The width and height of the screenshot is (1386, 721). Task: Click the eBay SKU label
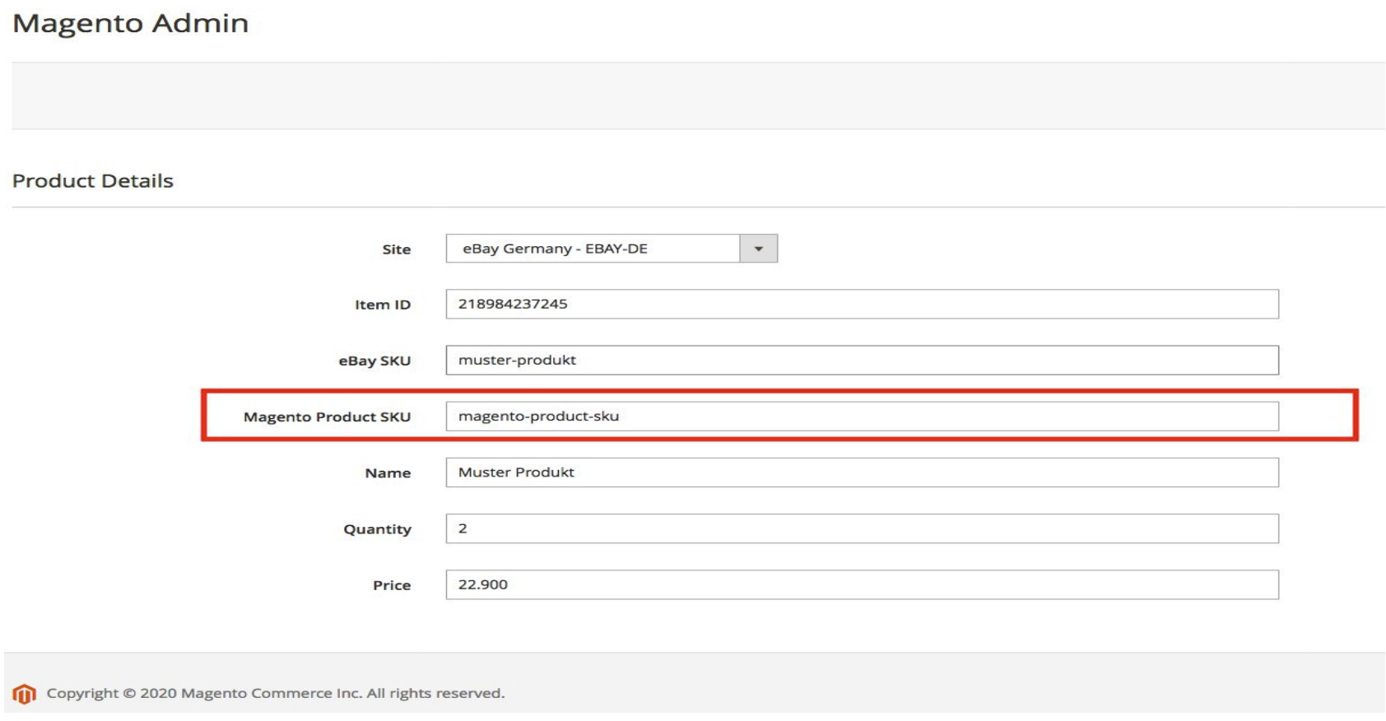374,360
